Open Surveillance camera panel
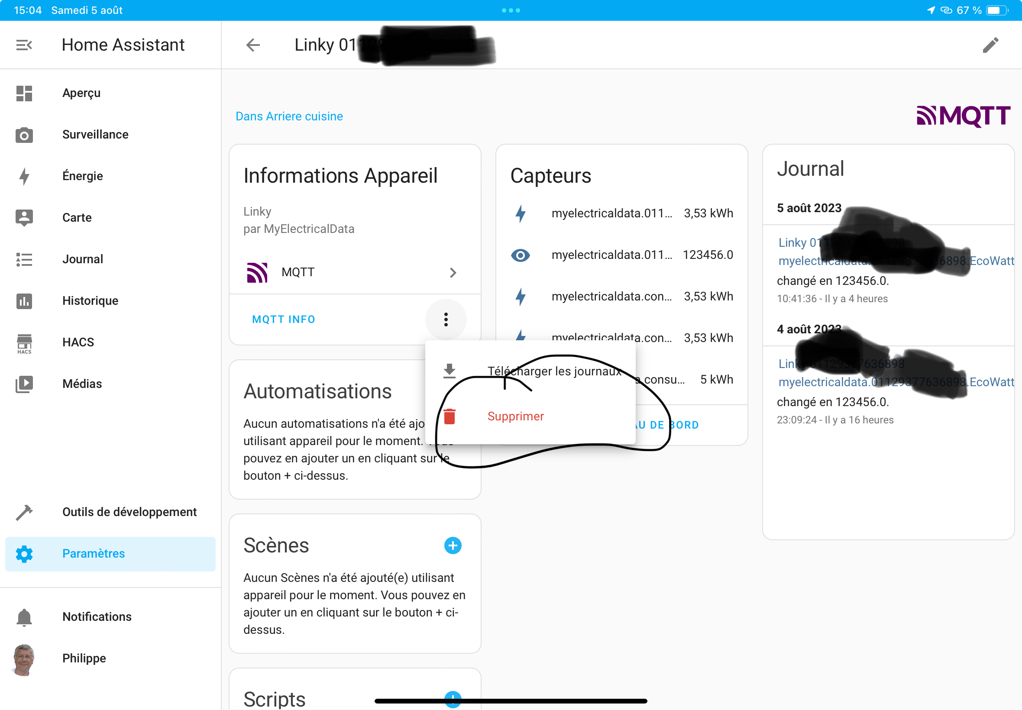The height and width of the screenshot is (710, 1022). click(95, 135)
